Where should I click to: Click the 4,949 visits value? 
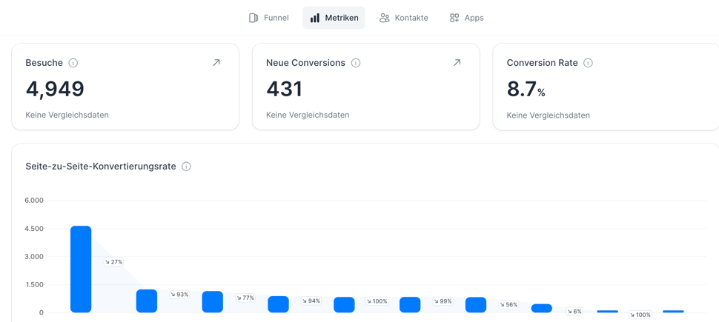pyautogui.click(x=55, y=89)
